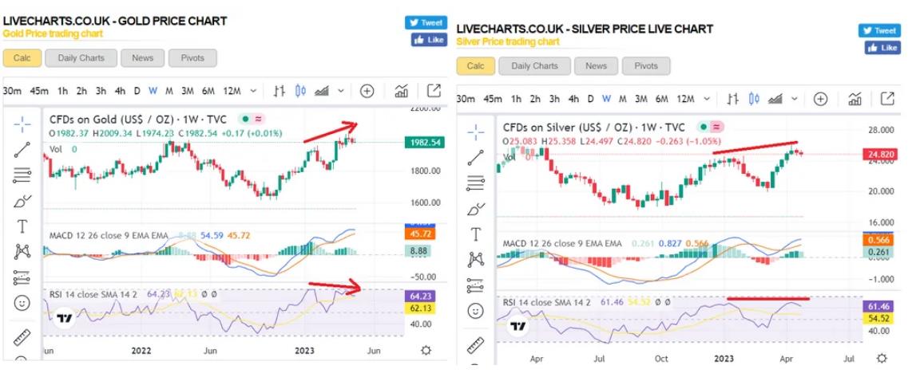Open emoji icons in gold chart sidebar
Viewport: 912px width, 385px height.
coord(22,303)
